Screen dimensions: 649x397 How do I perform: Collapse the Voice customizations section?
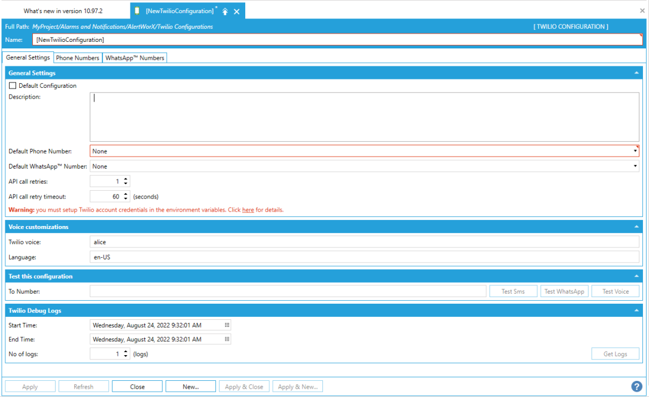click(x=636, y=227)
